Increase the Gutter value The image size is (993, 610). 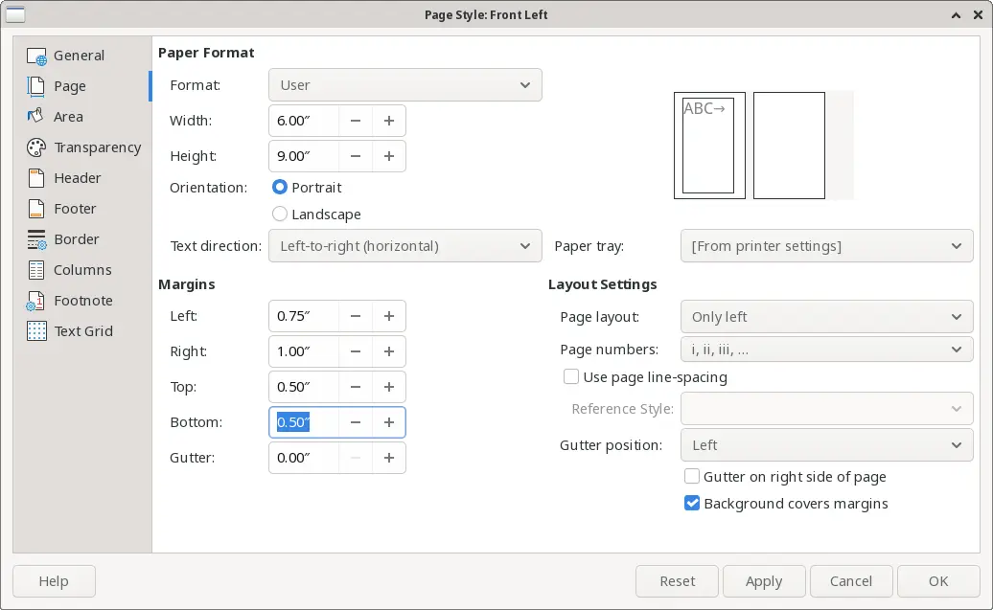389,458
